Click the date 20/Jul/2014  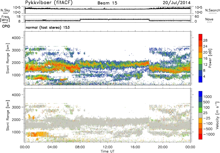(x=177, y=3)
